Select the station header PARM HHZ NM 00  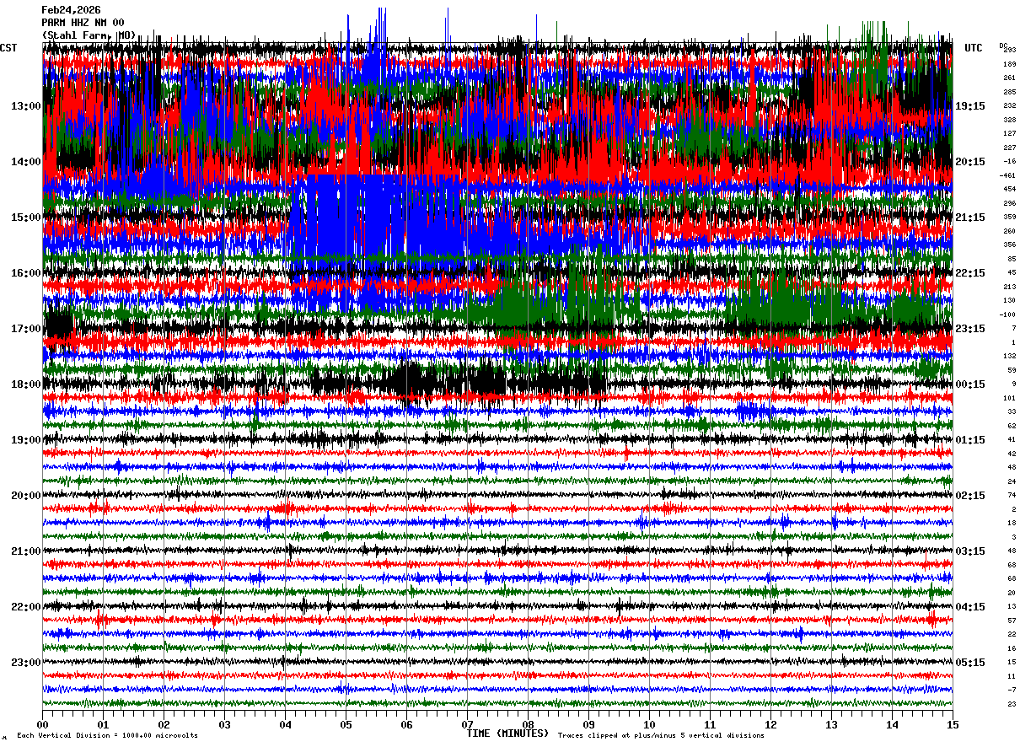pos(83,23)
